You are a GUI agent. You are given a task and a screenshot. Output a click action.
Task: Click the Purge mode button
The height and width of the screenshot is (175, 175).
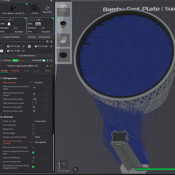pos(32,37)
